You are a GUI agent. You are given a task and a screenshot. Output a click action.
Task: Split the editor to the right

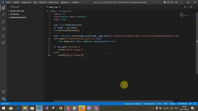point(191,7)
